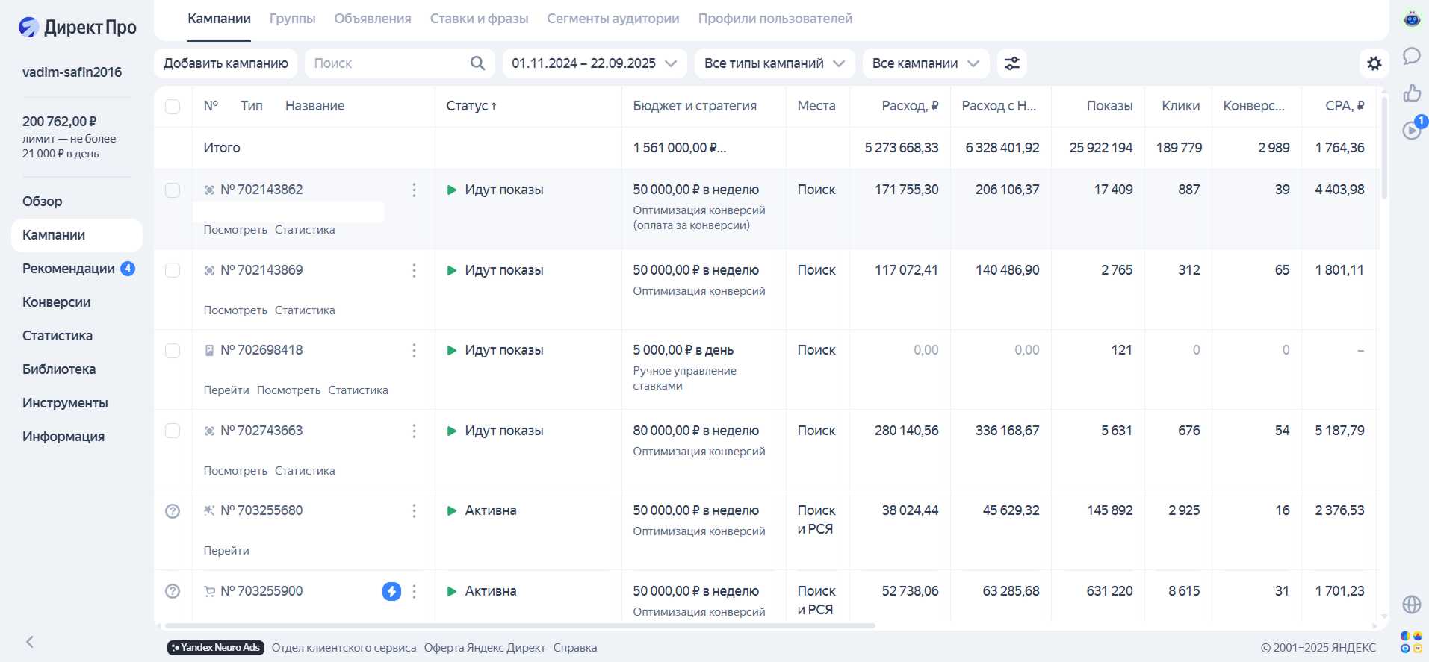Open table settings gear icon
Viewport: 1429px width, 662px height.
click(1374, 63)
